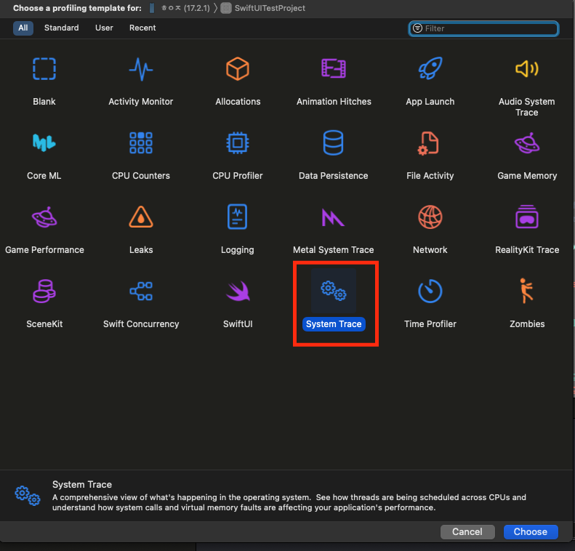Select the CPU Profiler chip icon
Viewport: 575px width, 551px height.
[238, 142]
